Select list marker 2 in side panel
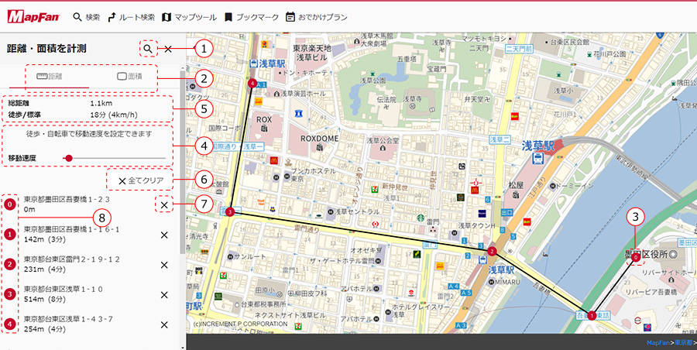The width and height of the screenshot is (697, 350). (x=10, y=264)
